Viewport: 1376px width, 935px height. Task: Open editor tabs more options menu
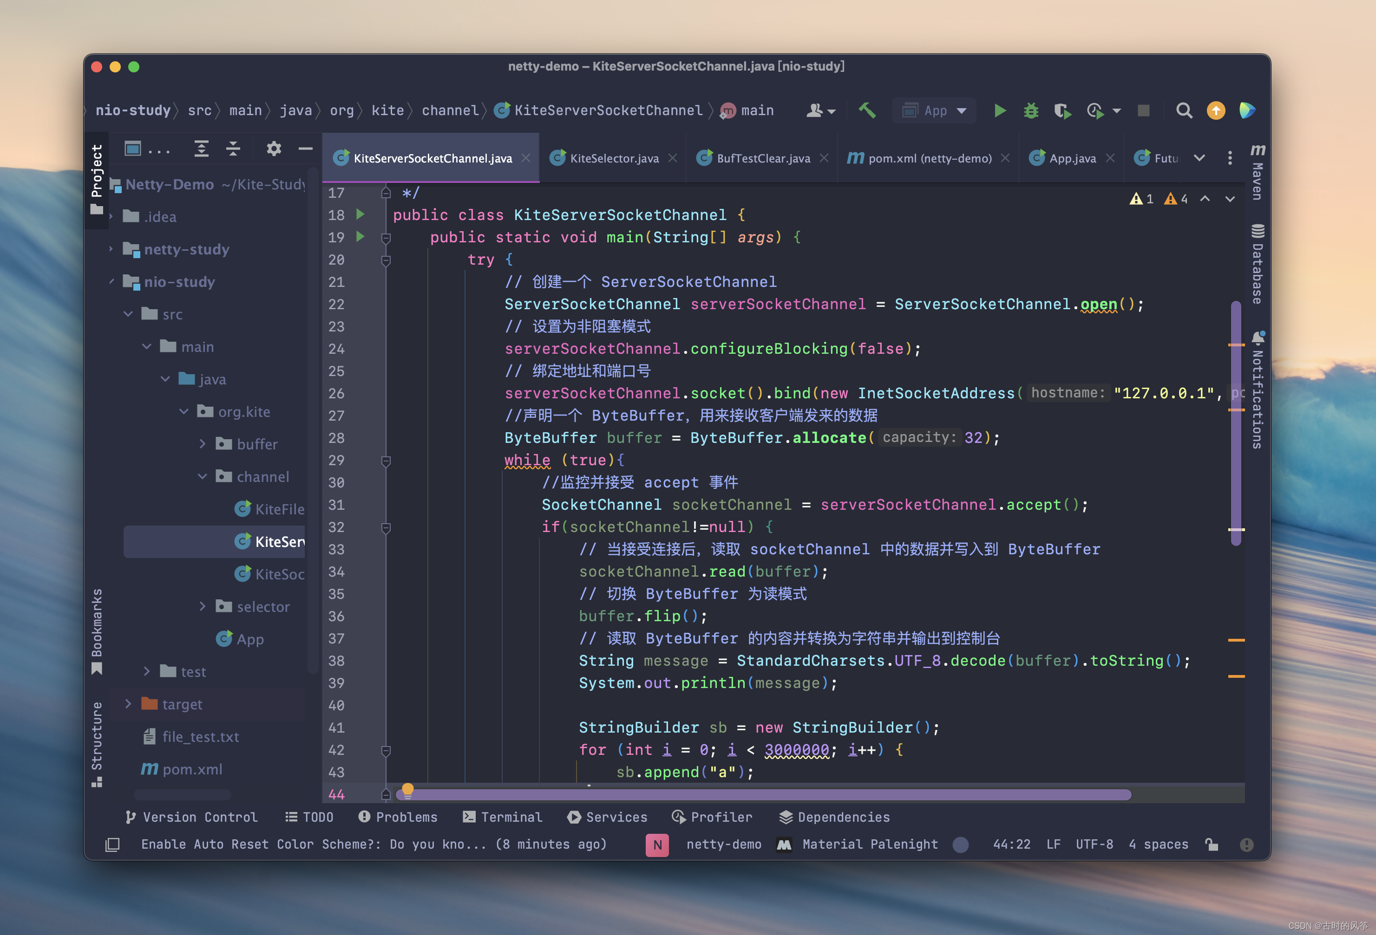coord(1230,158)
